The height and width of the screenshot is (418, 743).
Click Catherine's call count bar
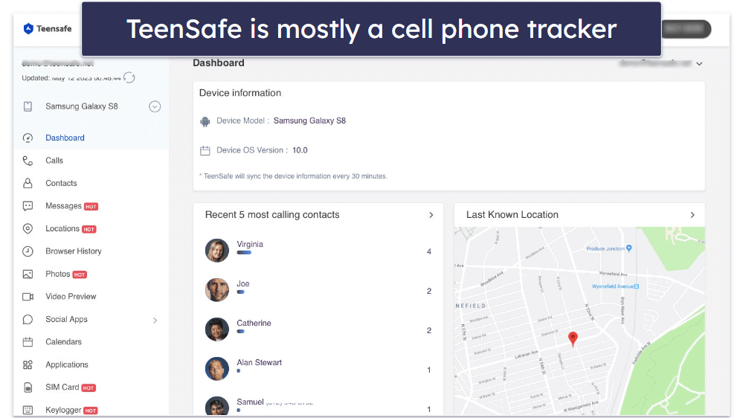point(241,331)
